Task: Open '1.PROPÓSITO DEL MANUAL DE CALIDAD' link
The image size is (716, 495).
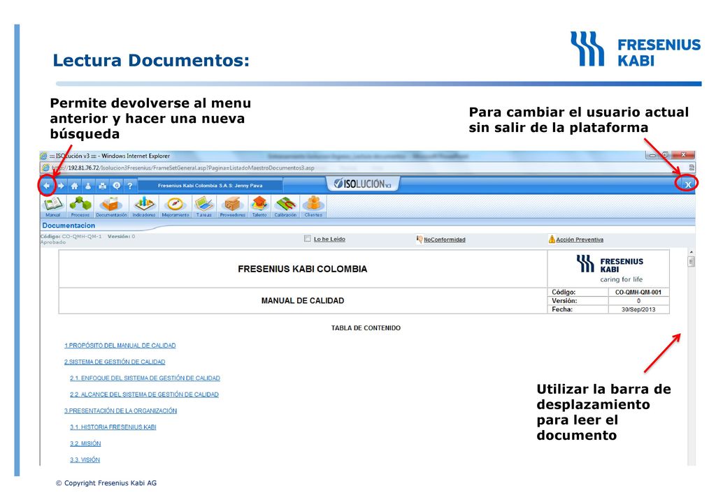Action: [120, 346]
